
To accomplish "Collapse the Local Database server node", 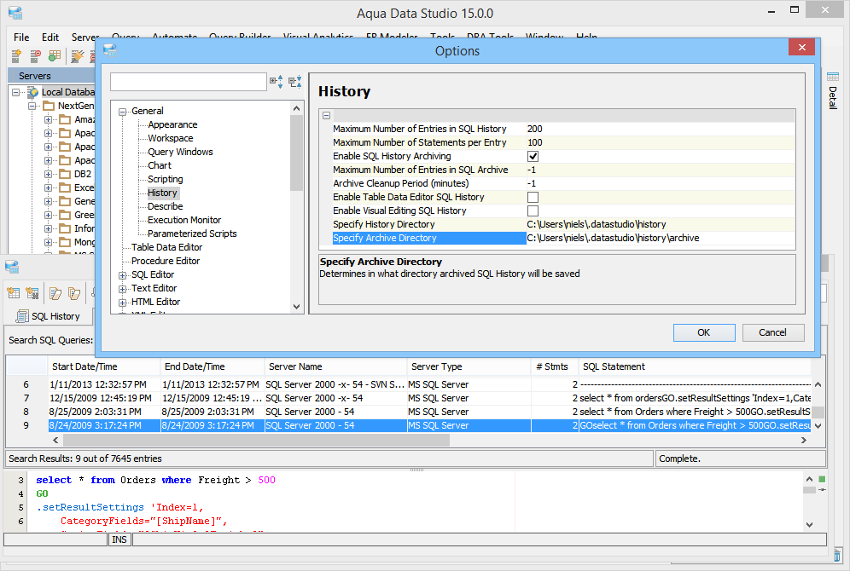I will click(16, 93).
